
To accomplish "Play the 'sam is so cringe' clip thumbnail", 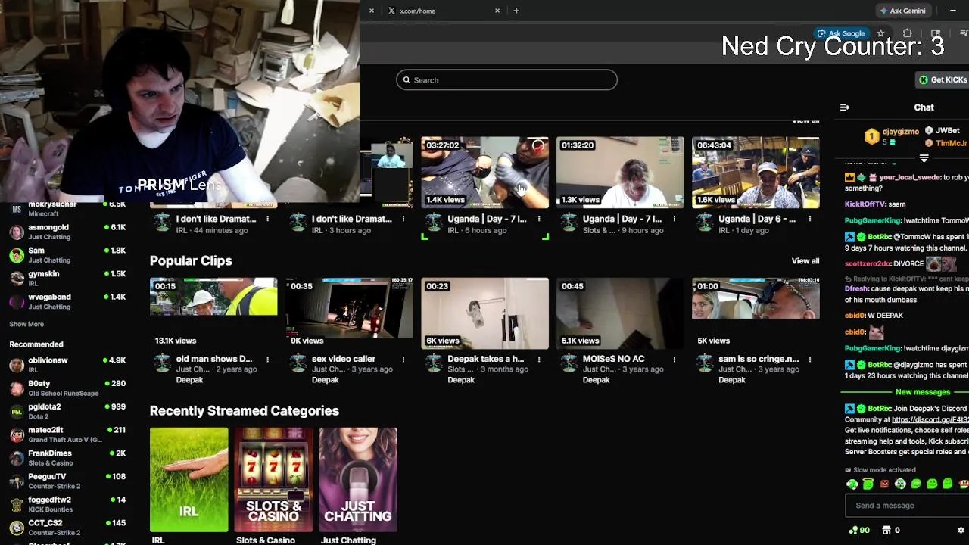I will tap(756, 313).
